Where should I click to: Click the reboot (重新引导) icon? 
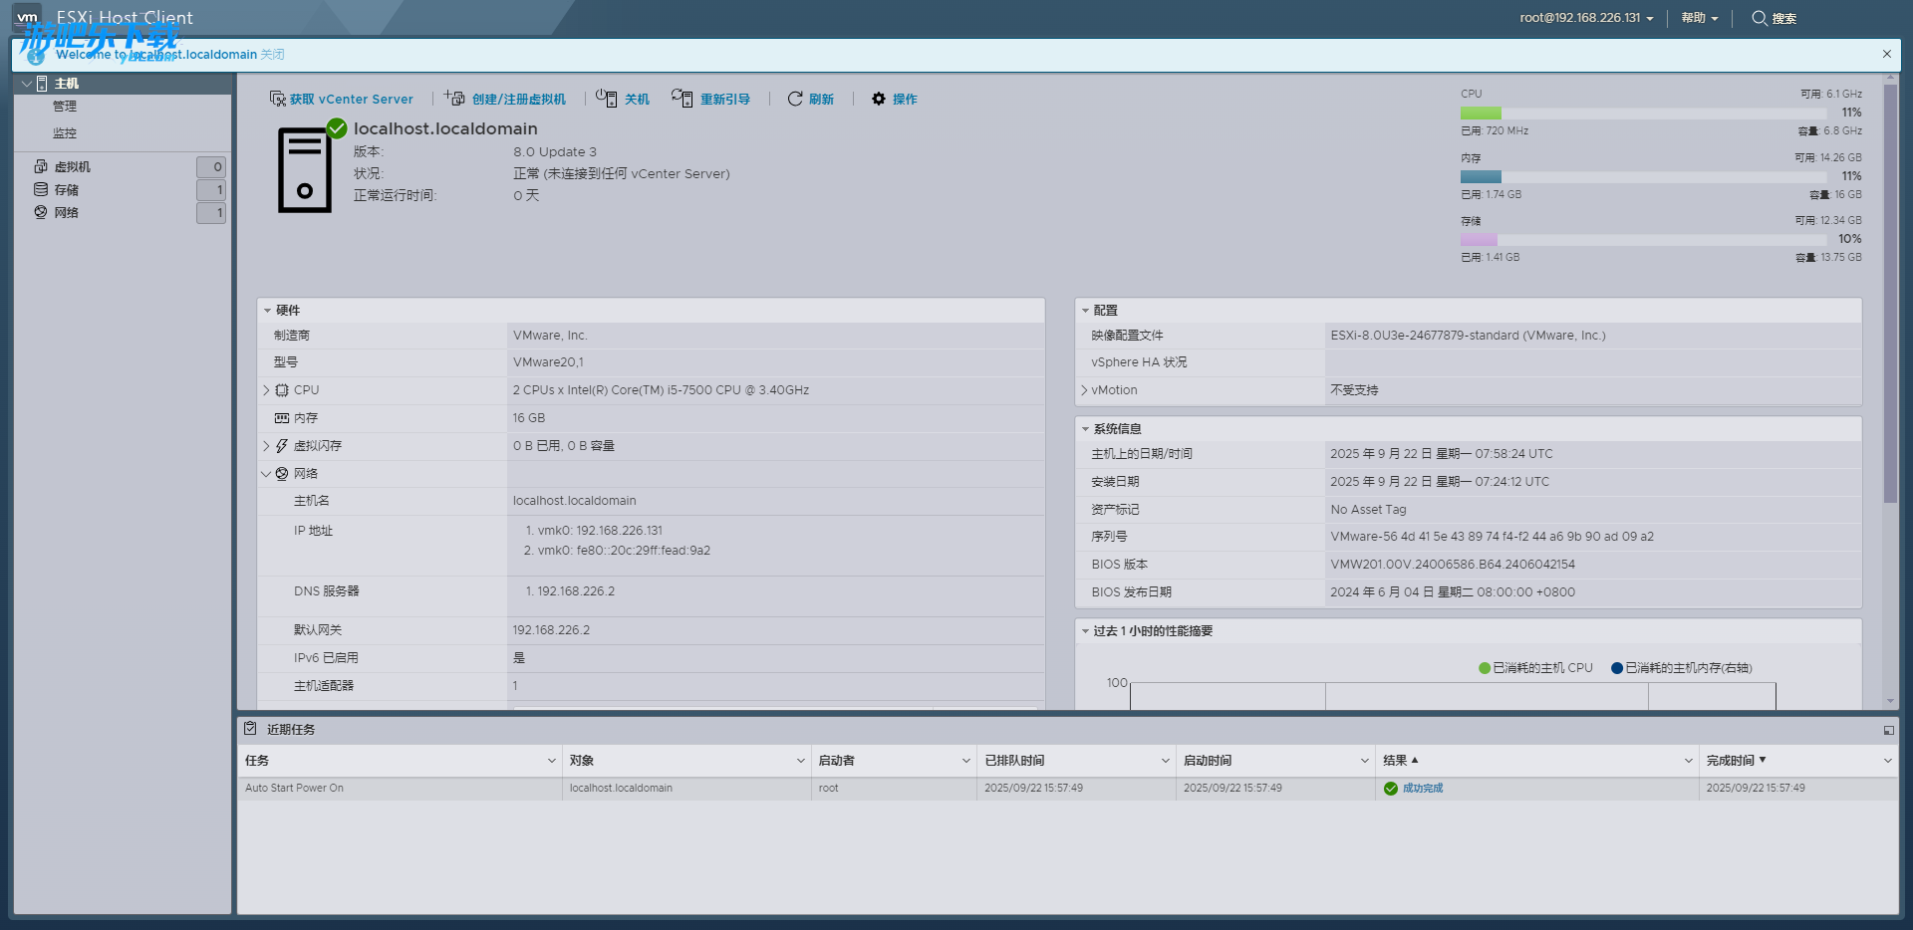click(x=682, y=98)
